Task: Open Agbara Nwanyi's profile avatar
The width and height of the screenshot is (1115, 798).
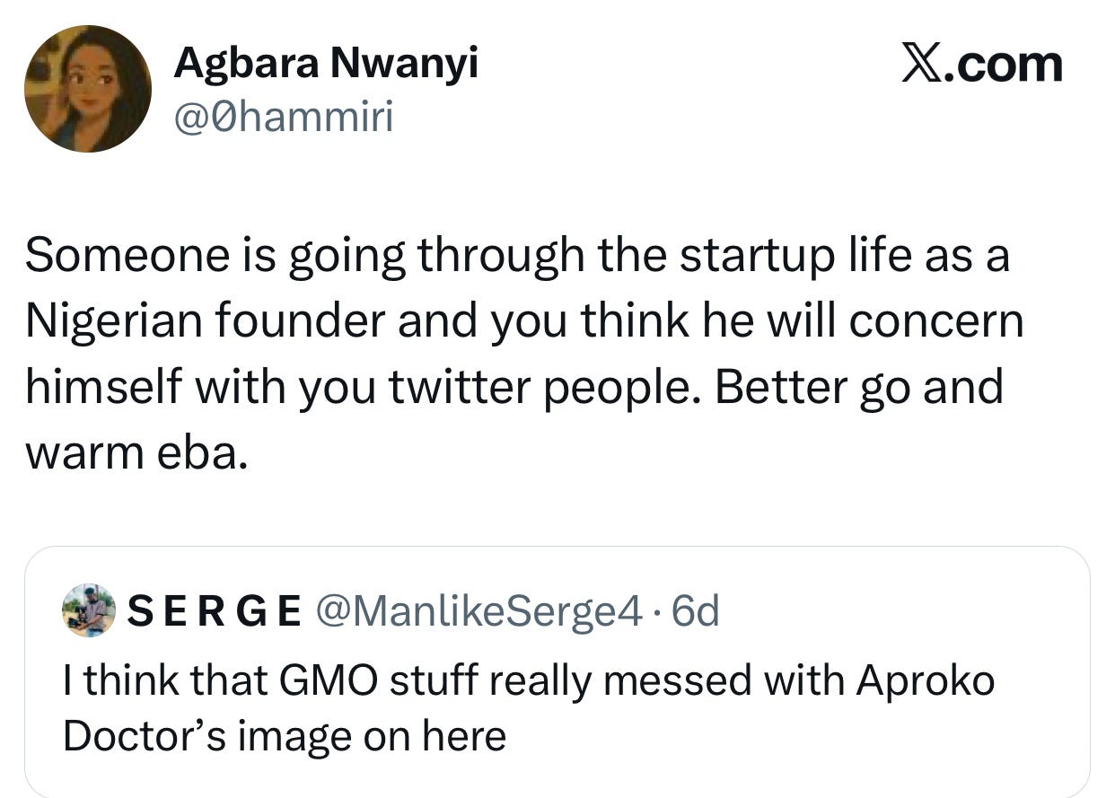Action: click(87, 89)
